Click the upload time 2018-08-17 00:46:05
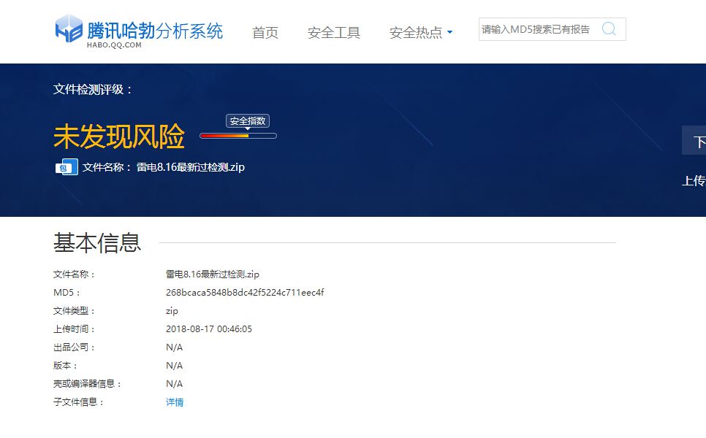Screen dimensions: 706x438 [209, 328]
